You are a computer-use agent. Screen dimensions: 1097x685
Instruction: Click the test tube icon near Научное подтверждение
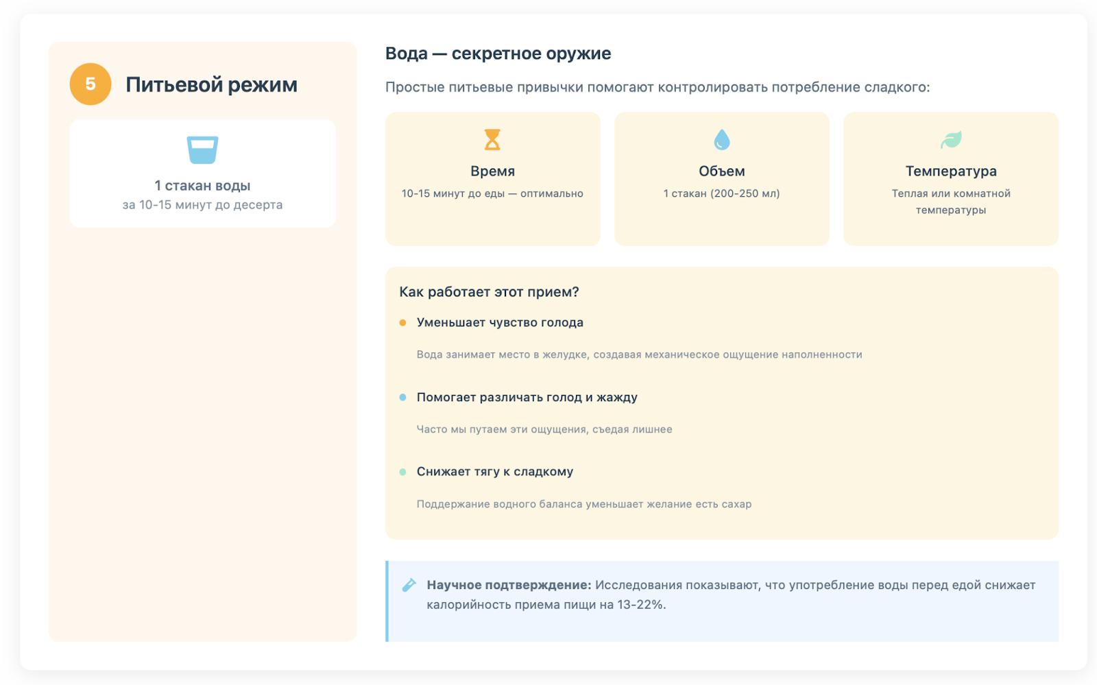tap(409, 585)
